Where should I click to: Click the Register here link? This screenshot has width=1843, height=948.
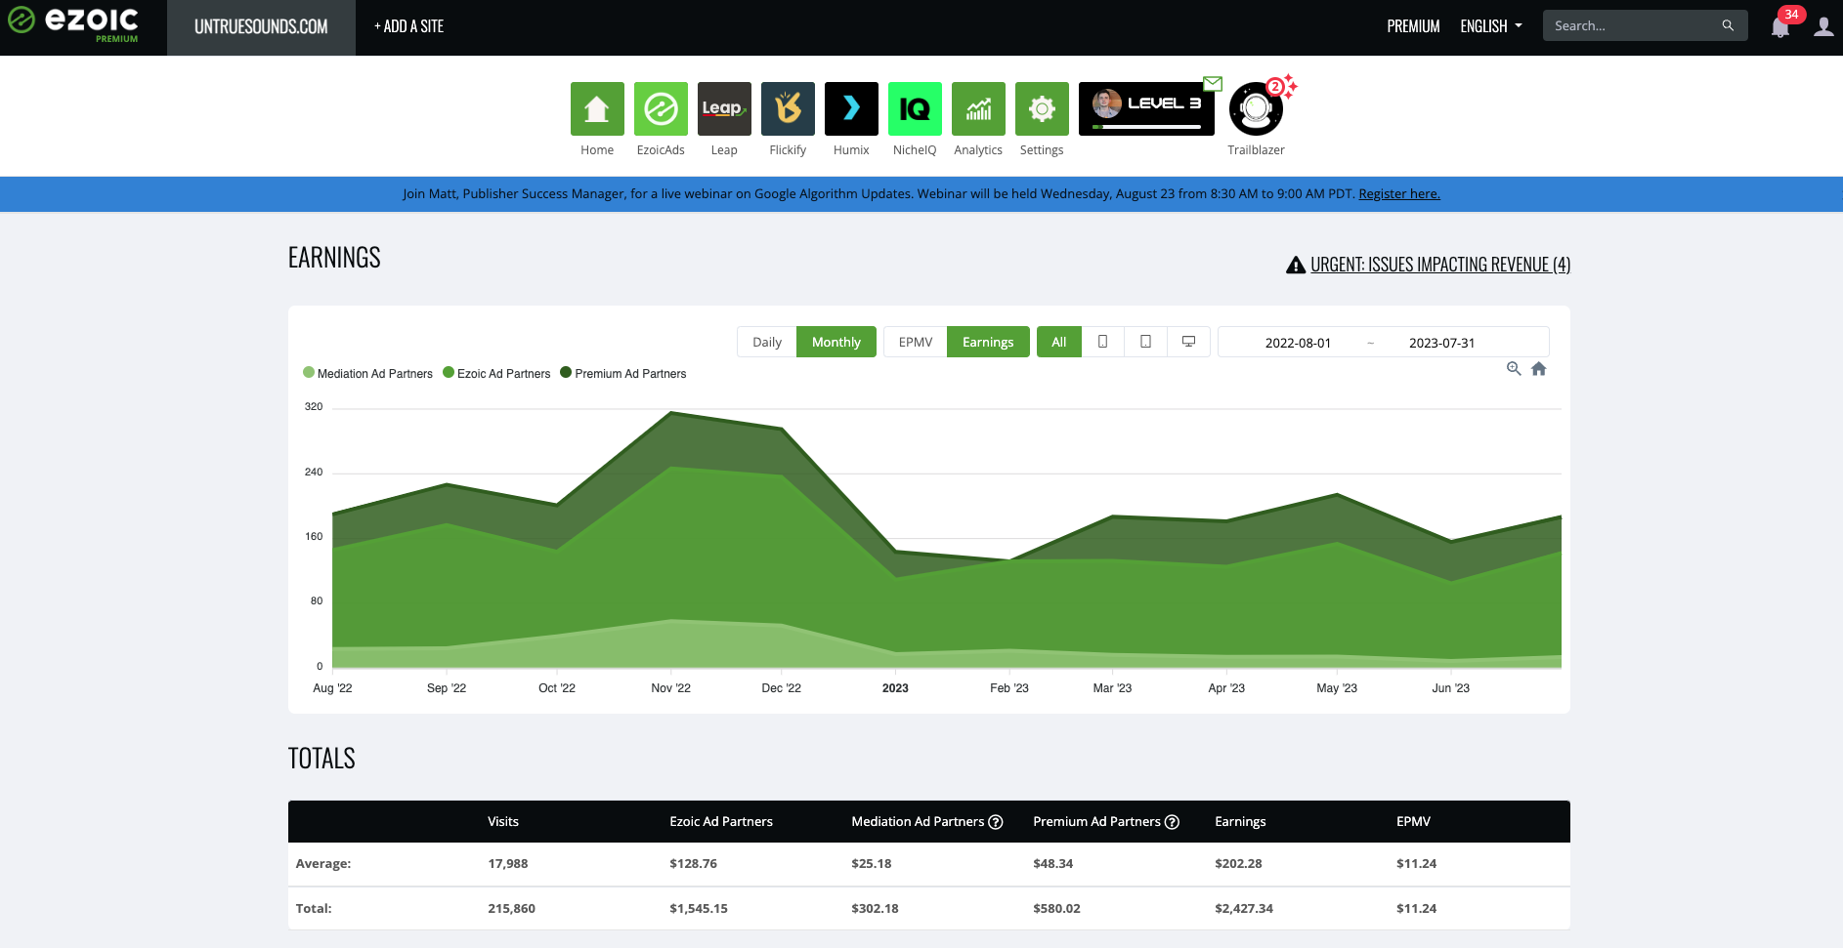click(x=1399, y=193)
